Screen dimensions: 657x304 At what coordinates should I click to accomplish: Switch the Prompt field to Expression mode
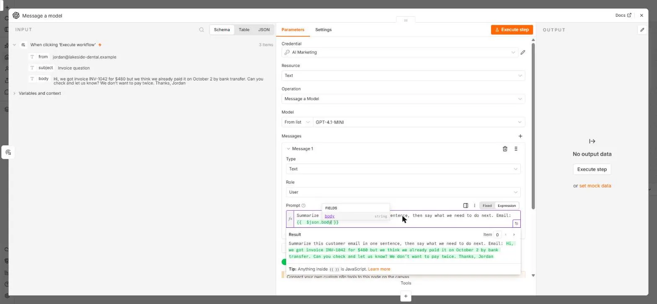tap(507, 206)
